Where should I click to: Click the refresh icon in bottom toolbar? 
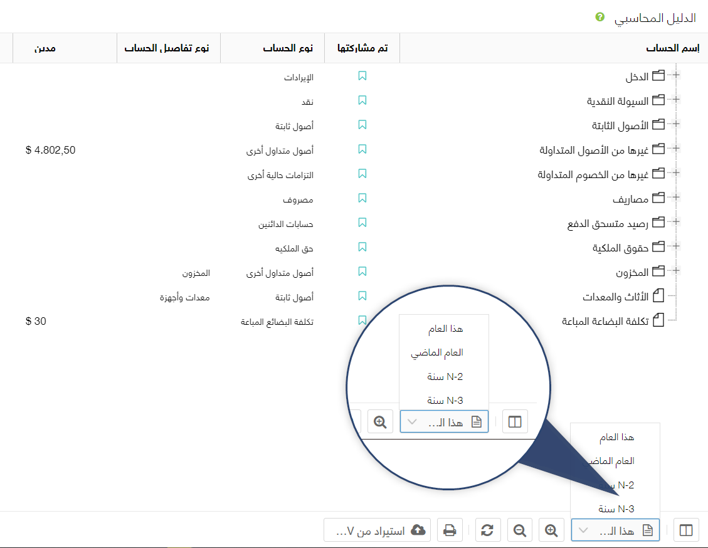tap(487, 530)
